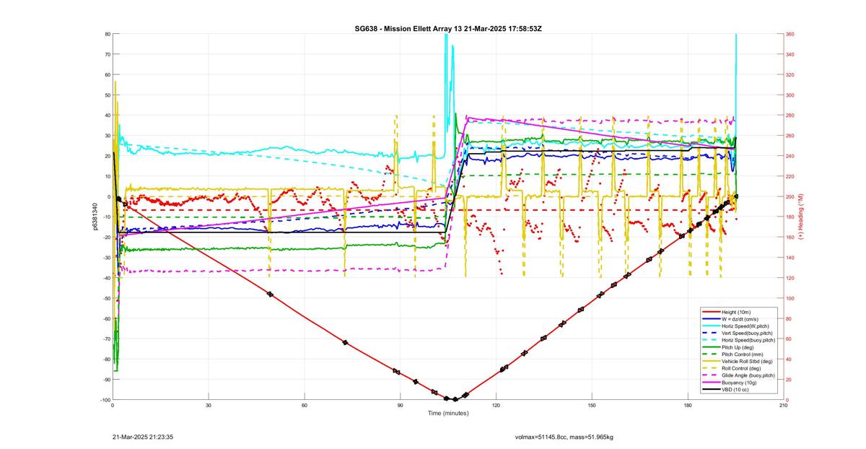The width and height of the screenshot is (866, 449).
Task: Click the diamond marker on height curve near 72 minutes
Action: click(x=345, y=342)
